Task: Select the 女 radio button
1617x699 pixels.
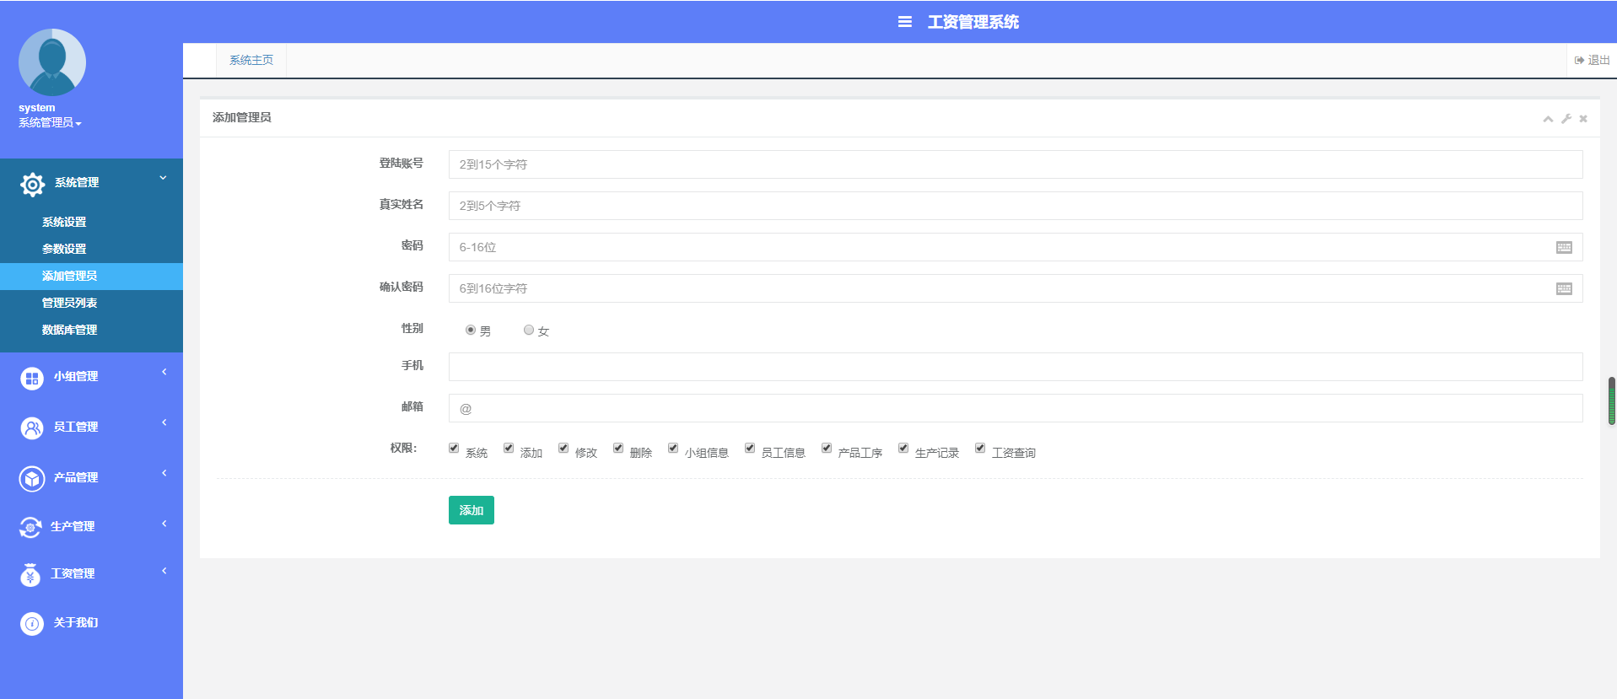Action: (529, 330)
